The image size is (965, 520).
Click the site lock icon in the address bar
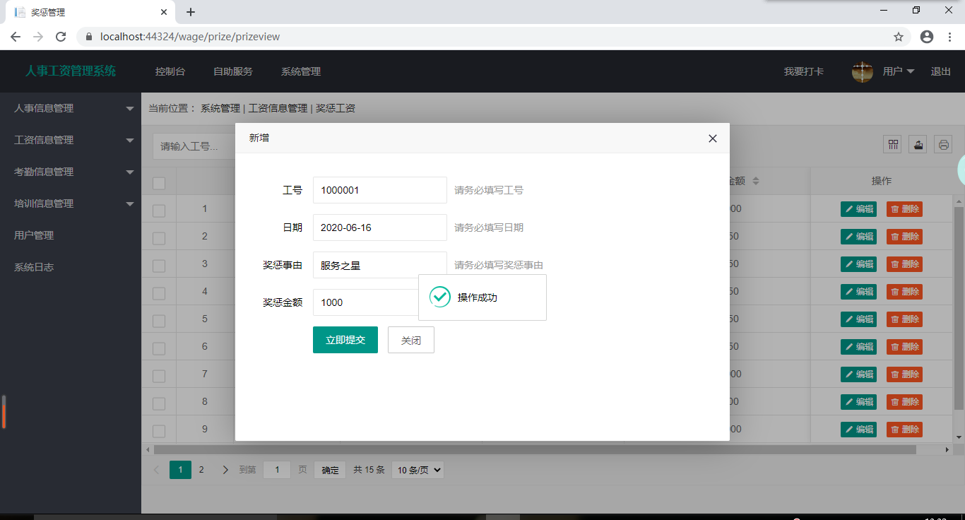tap(90, 37)
